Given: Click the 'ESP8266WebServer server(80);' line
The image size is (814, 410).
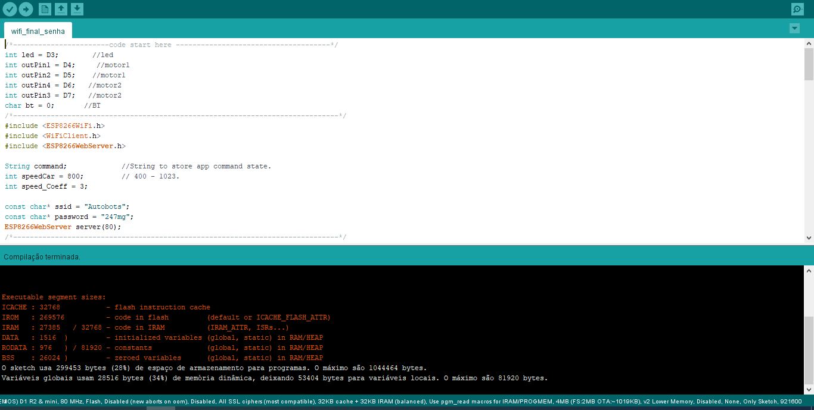Looking at the screenshot, I should coord(63,227).
